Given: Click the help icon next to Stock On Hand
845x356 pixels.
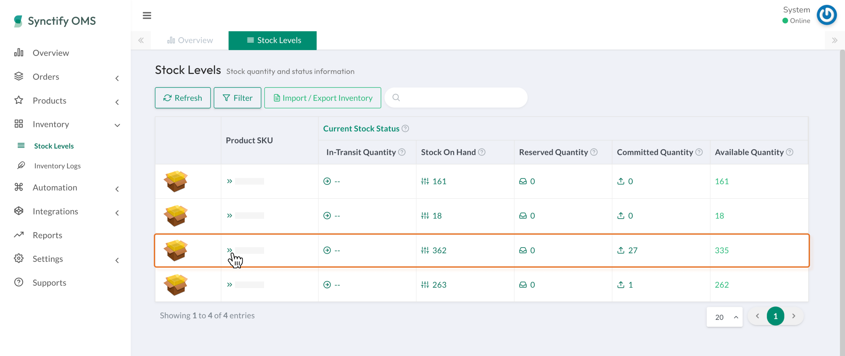Looking at the screenshot, I should 482,152.
